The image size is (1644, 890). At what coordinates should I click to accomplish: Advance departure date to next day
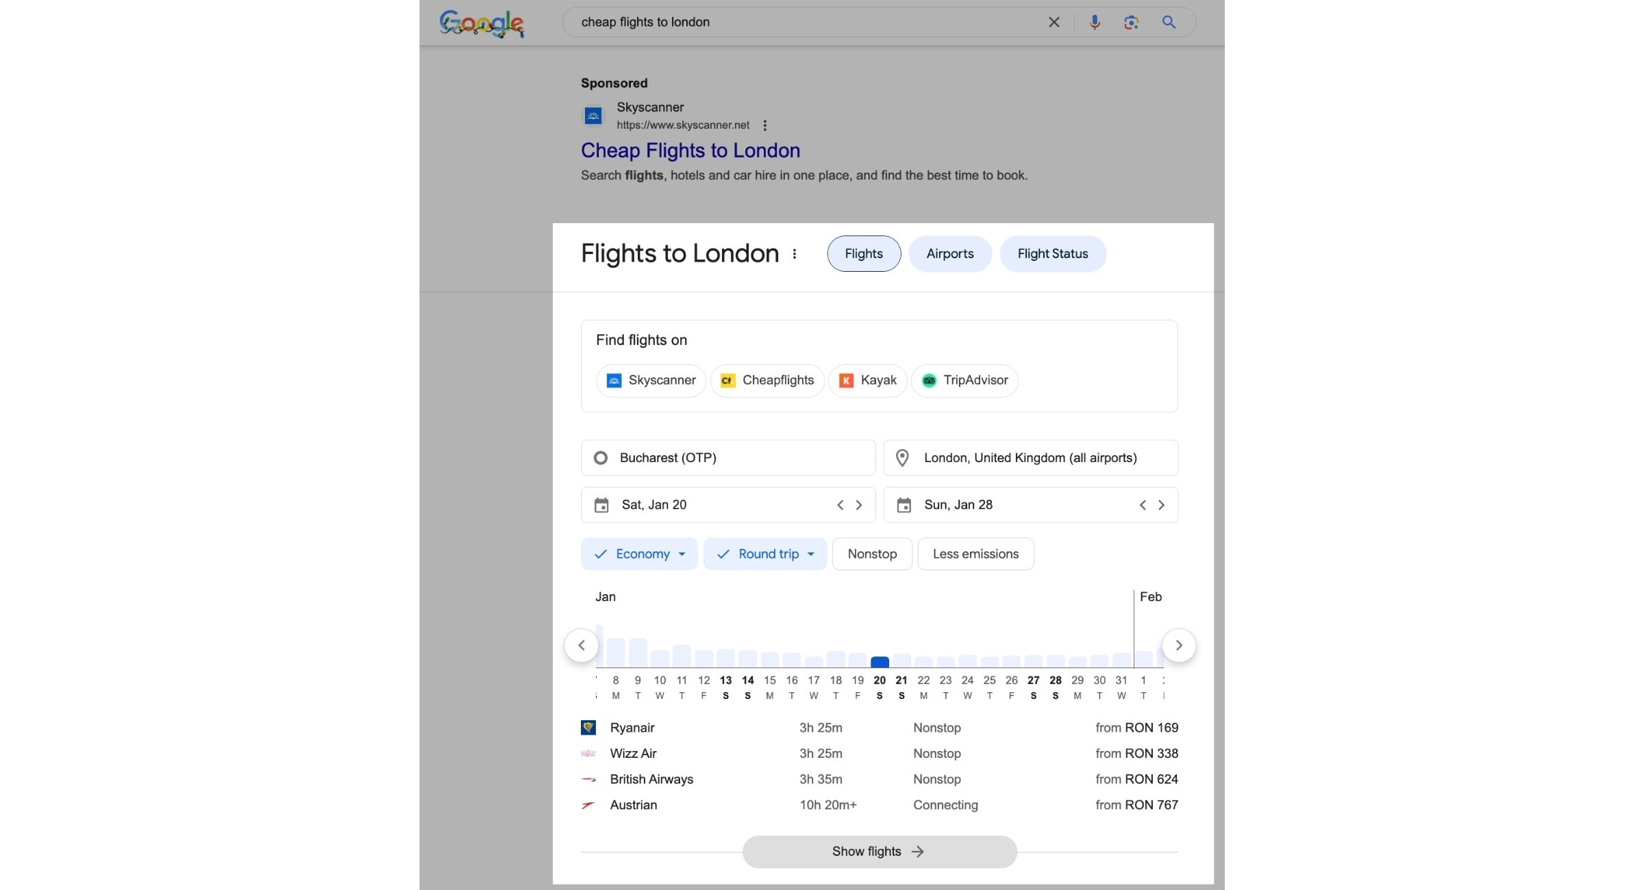(858, 505)
